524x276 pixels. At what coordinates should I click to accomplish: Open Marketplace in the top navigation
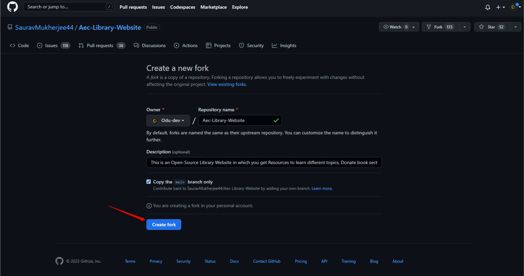[x=213, y=7]
